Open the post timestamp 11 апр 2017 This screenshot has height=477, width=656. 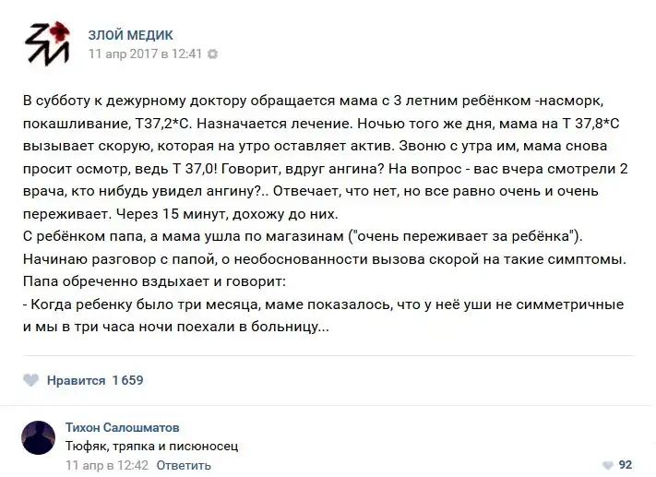[144, 54]
